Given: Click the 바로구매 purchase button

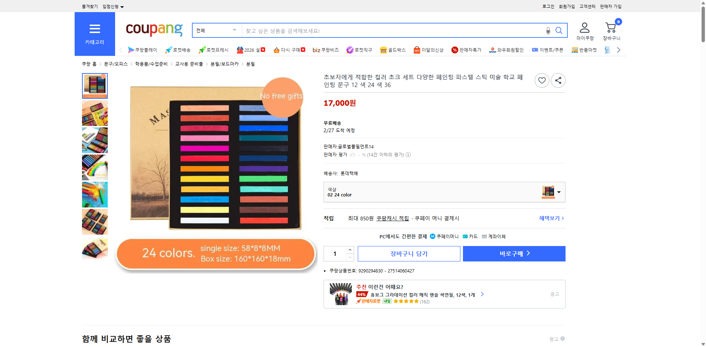Looking at the screenshot, I should 514,253.
